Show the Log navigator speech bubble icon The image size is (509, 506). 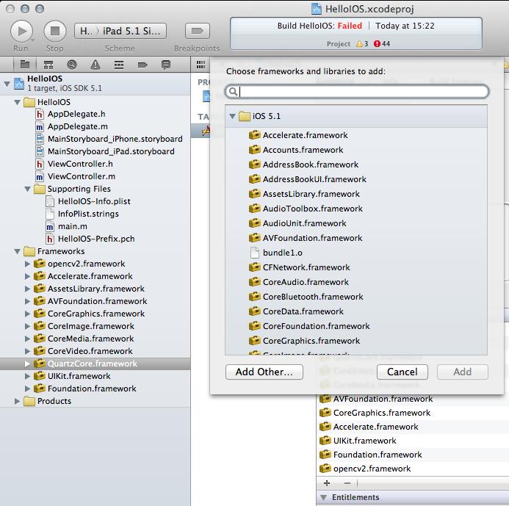coord(166,65)
